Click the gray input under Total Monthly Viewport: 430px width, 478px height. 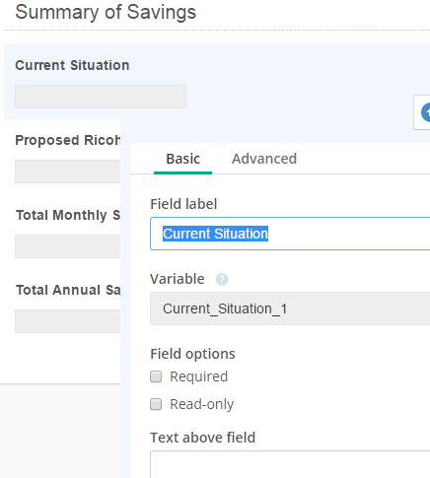pos(67,246)
